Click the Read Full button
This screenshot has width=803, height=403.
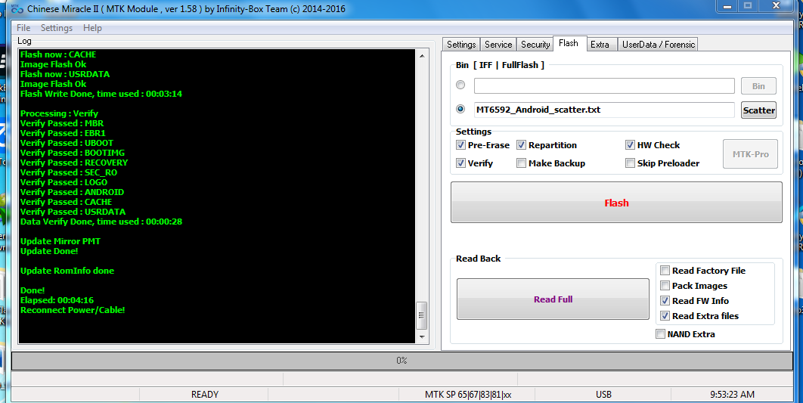(x=553, y=299)
